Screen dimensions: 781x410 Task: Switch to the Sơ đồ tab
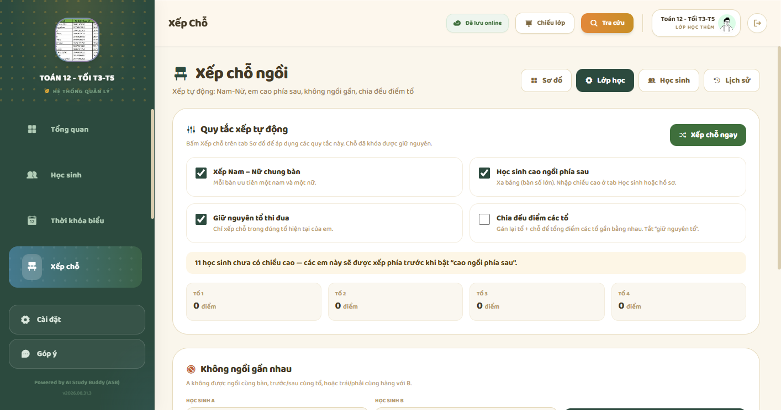pyautogui.click(x=546, y=80)
